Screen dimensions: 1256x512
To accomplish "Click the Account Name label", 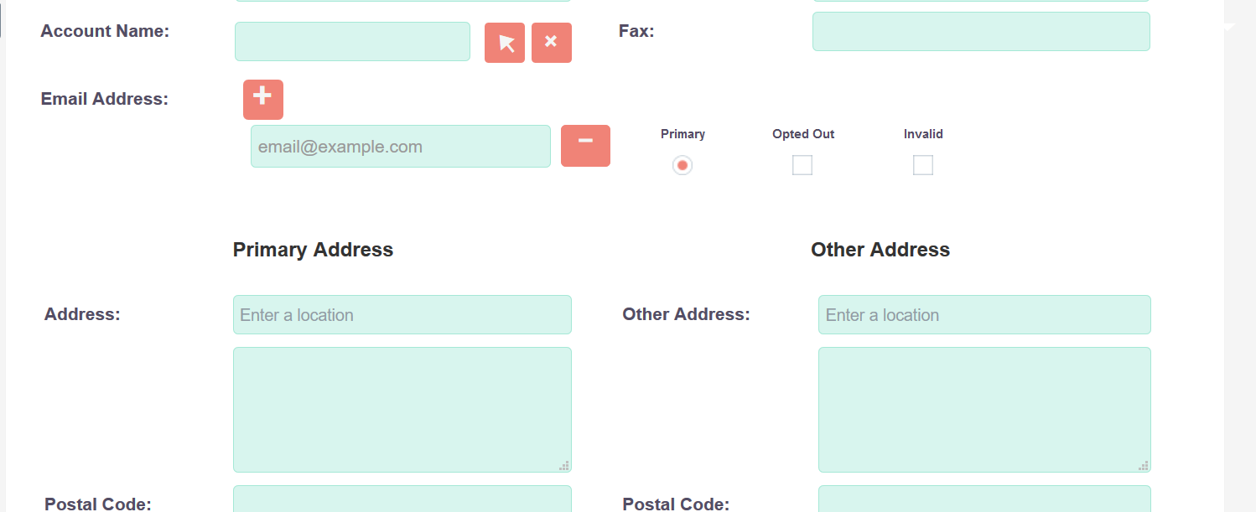I will coord(105,31).
